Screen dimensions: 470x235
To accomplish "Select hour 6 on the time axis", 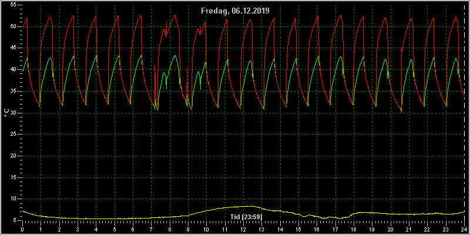I will (x=133, y=229).
